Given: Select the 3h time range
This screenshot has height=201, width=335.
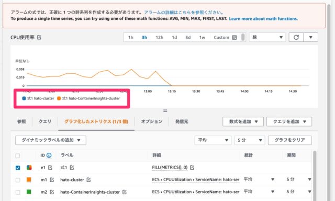Looking at the screenshot, I should (x=144, y=37).
